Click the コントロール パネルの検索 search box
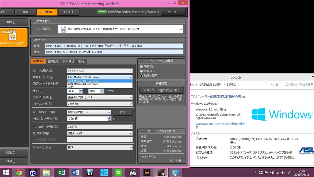 tap(298, 85)
